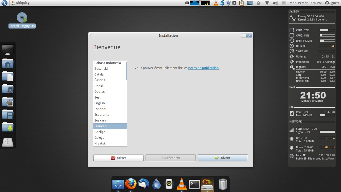This screenshot has width=341, height=192.
Task: Click the anchor icon in bottom dock
Action: tap(118, 184)
